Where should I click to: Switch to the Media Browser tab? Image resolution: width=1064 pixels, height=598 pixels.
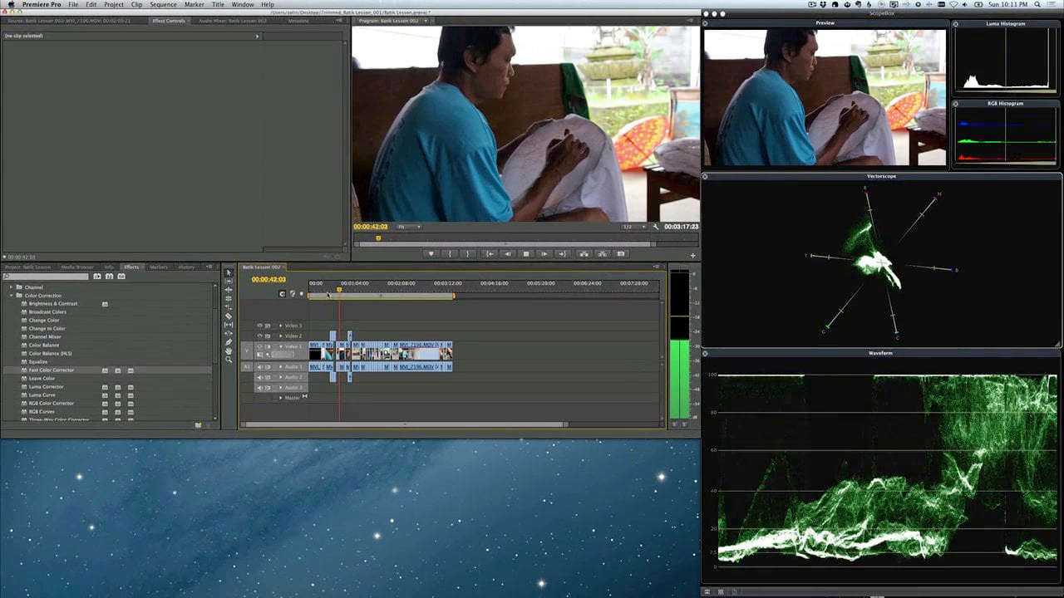pos(77,267)
